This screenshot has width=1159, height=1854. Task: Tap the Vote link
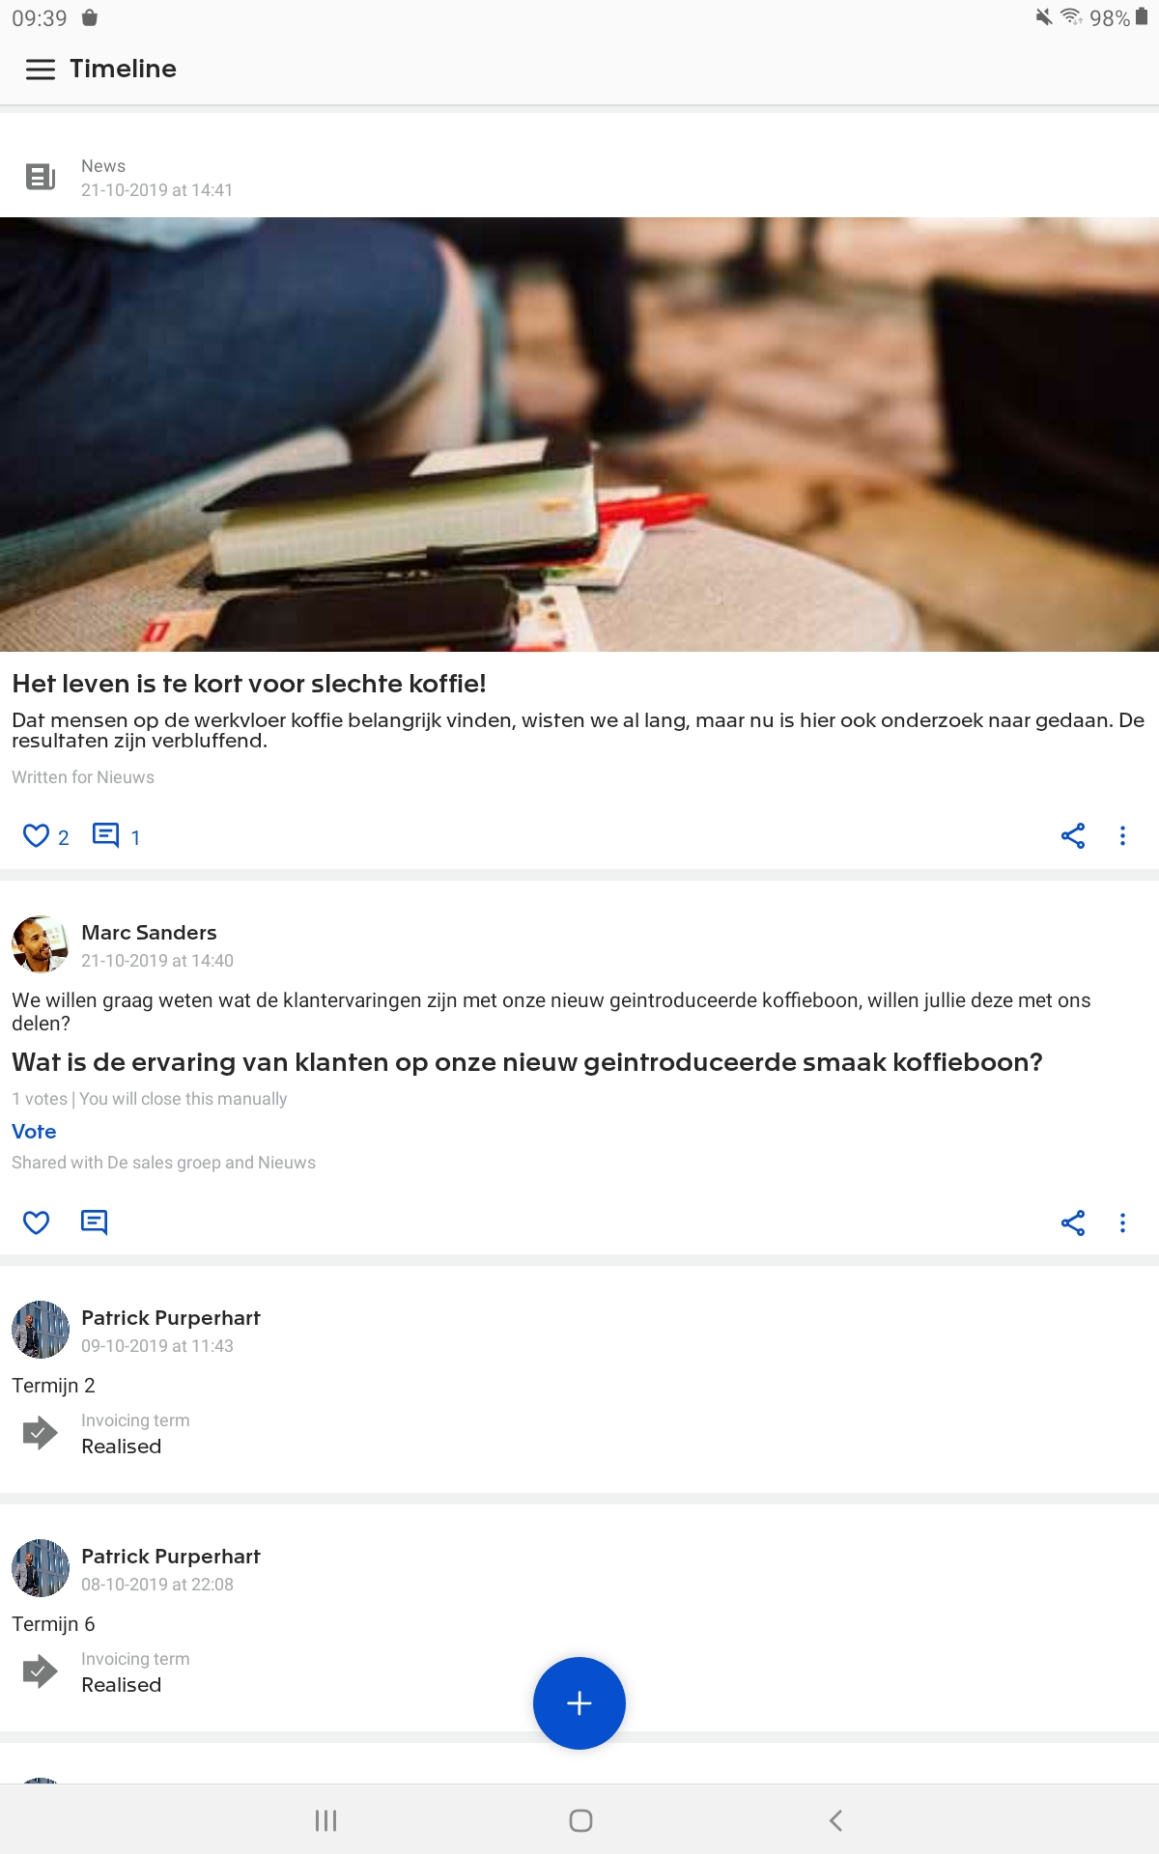34,1132
